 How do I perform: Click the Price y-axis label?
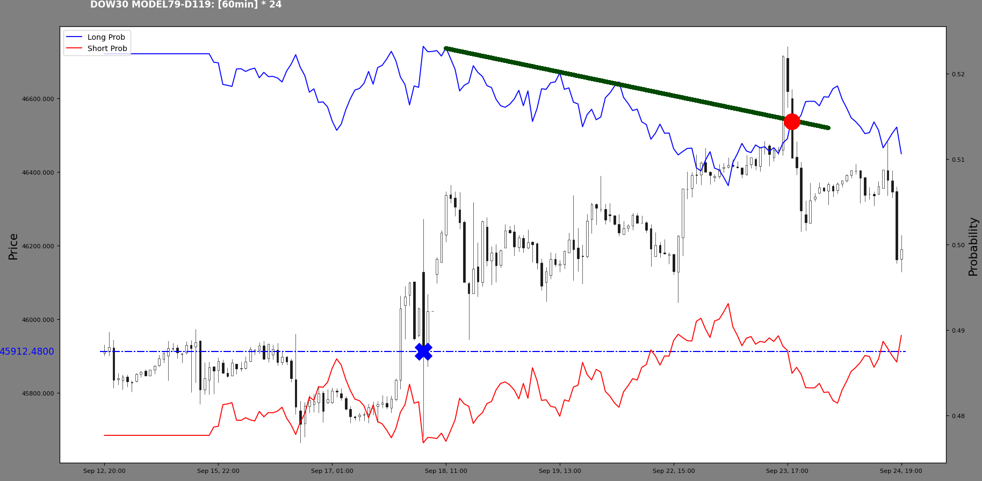(x=13, y=247)
